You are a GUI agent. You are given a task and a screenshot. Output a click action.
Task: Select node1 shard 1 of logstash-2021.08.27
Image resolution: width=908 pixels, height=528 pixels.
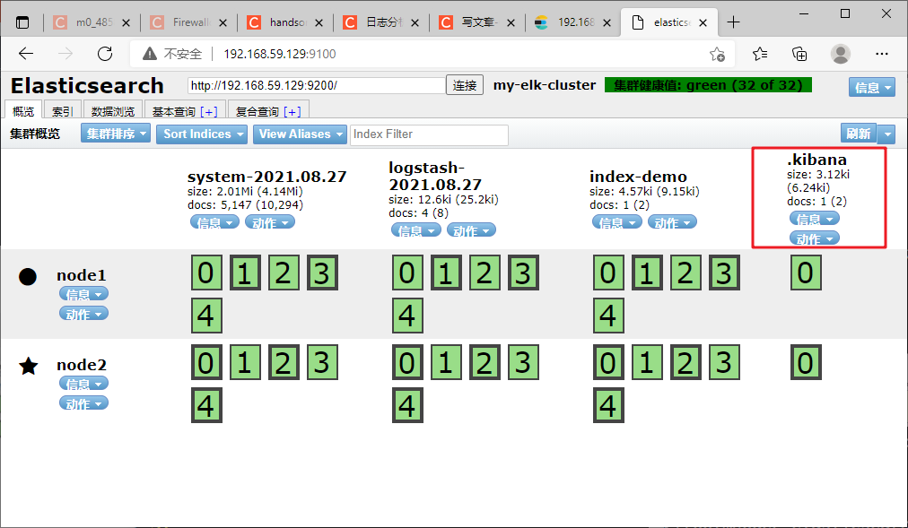pyautogui.click(x=446, y=273)
